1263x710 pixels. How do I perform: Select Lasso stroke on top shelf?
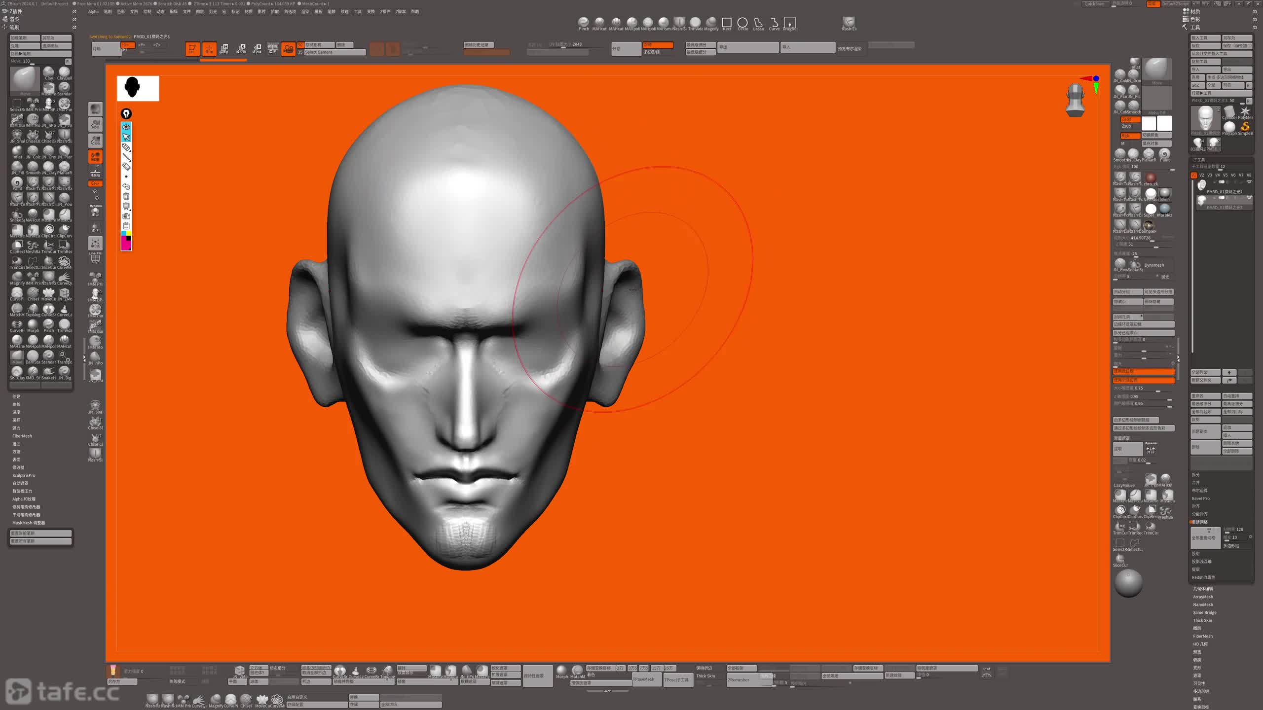click(758, 23)
